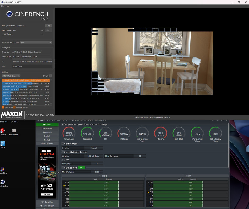Viewport: 249px width, 209px height.
Task: Click the Cinebench logo sphere icon
Action: [x=9, y=14]
